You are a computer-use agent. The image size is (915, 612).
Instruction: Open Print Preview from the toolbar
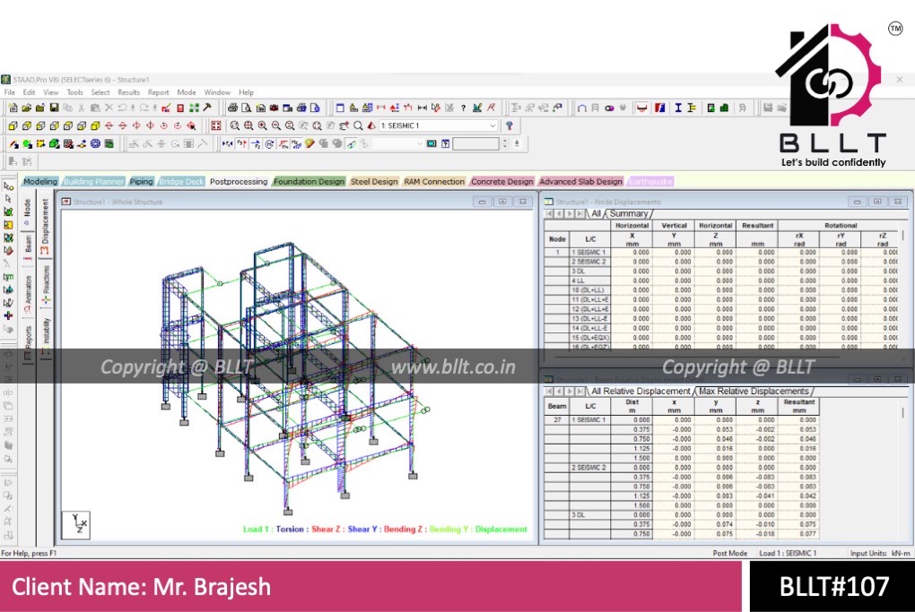[247, 108]
